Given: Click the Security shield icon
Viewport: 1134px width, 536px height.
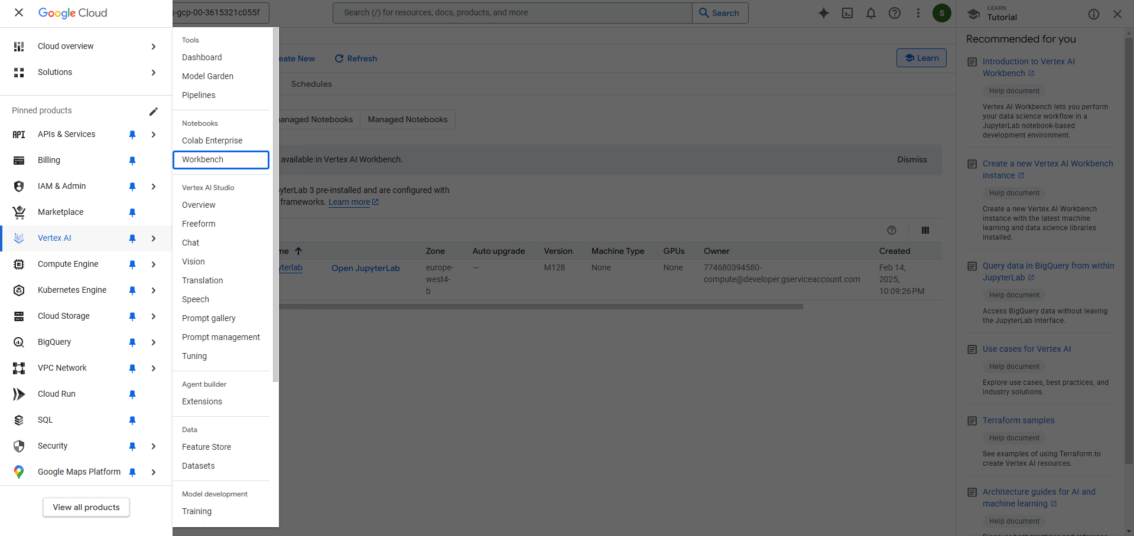Looking at the screenshot, I should click(x=19, y=446).
